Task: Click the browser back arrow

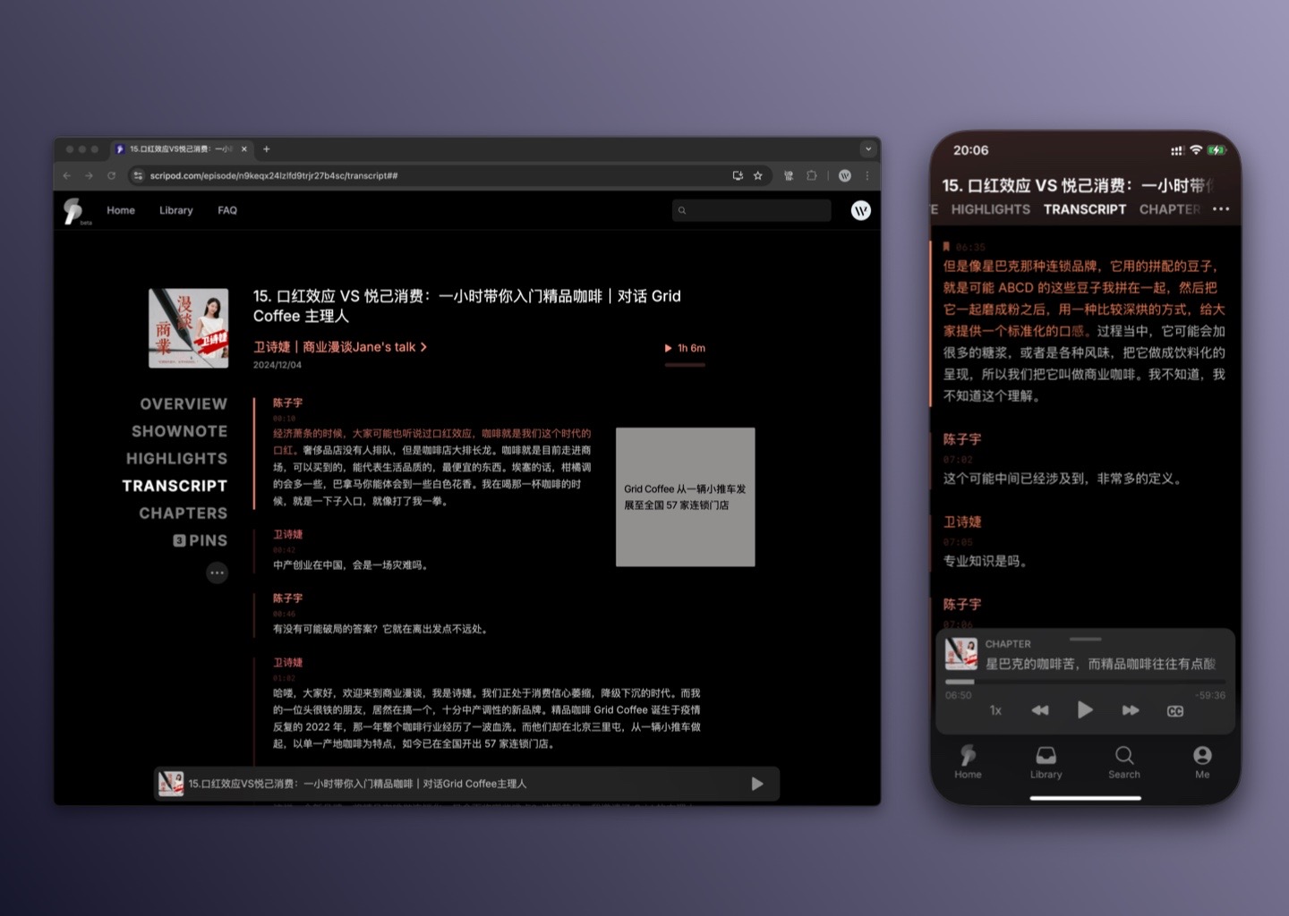Action: [67, 175]
